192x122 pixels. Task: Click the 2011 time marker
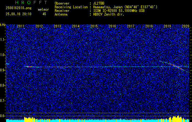(20, 26)
